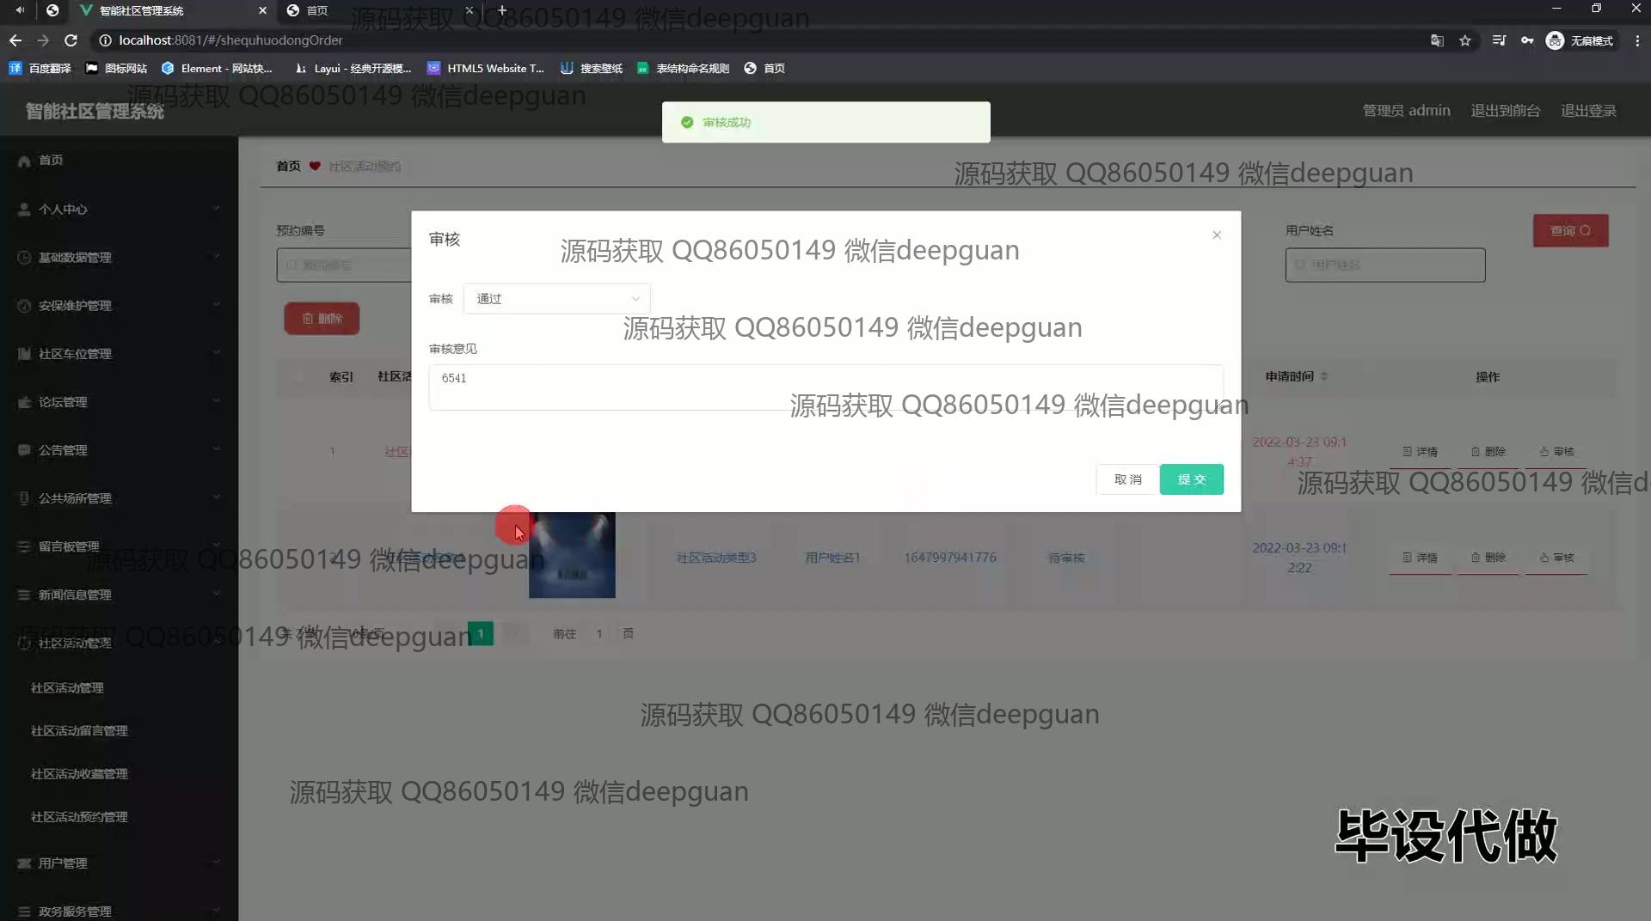This screenshot has height=921, width=1651.
Task: Open the 审核 status dropdown showing 通过
Action: click(556, 299)
